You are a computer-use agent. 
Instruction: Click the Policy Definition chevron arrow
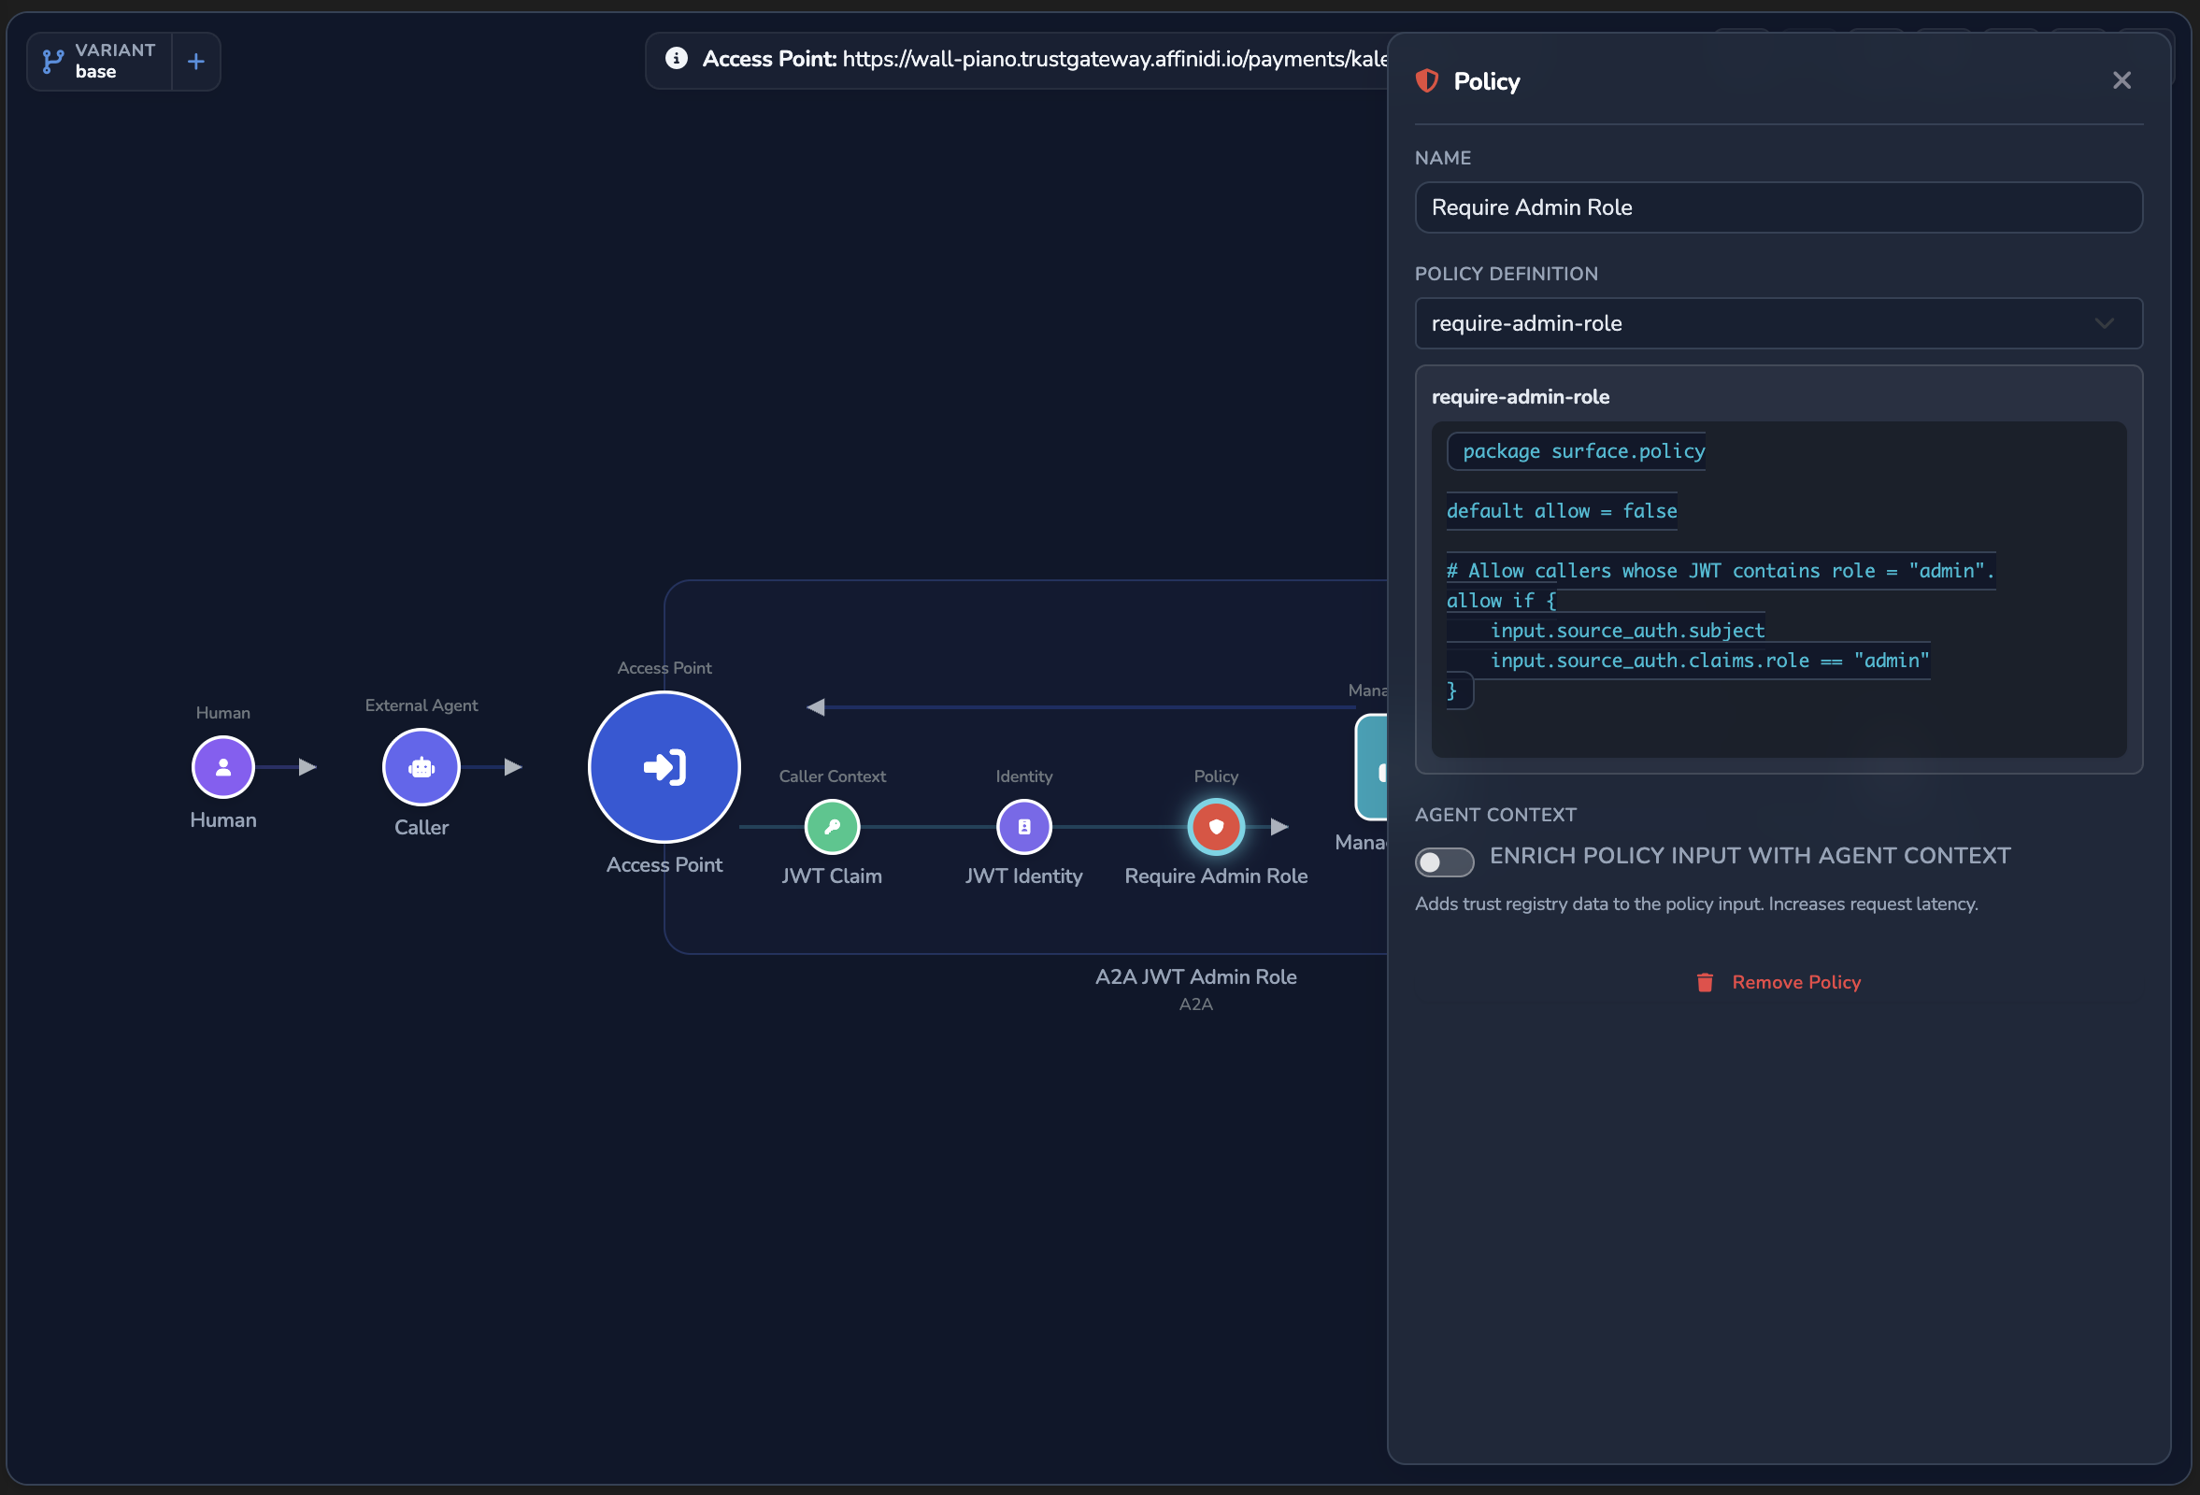(x=2104, y=323)
